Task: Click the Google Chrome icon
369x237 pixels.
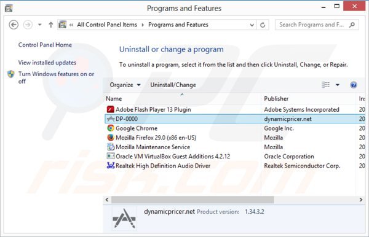Action: pyautogui.click(x=110, y=128)
